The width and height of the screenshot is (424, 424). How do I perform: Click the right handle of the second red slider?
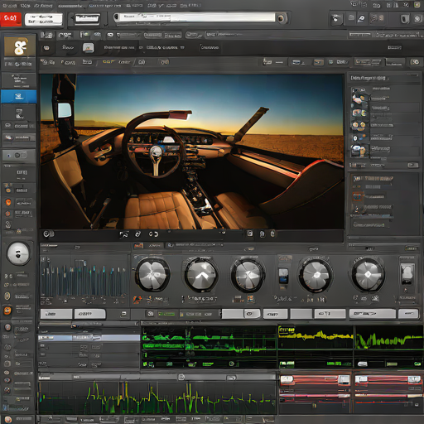[414, 380]
